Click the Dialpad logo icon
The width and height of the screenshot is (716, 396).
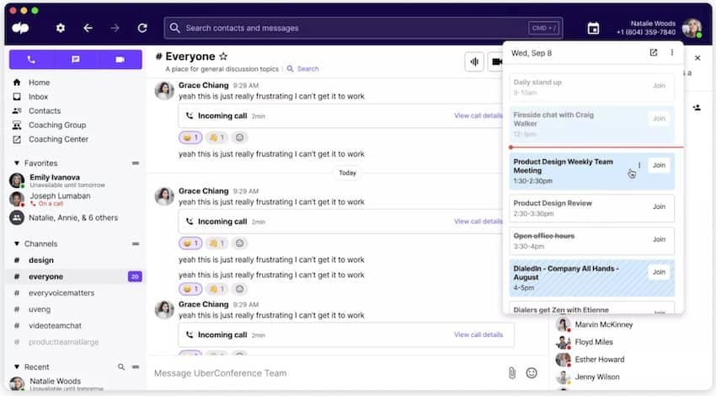20,29
